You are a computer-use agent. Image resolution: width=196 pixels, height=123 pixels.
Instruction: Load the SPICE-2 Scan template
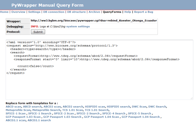coord(64,113)
